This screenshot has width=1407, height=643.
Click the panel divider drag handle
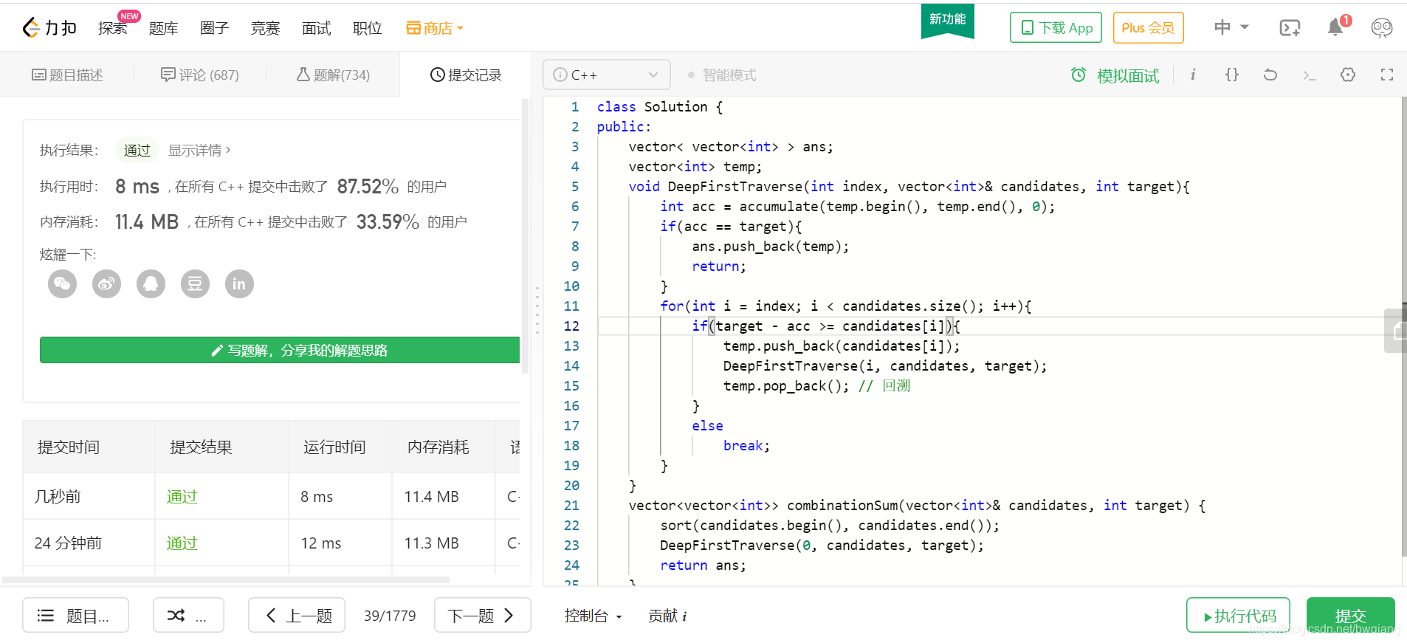[x=537, y=310]
